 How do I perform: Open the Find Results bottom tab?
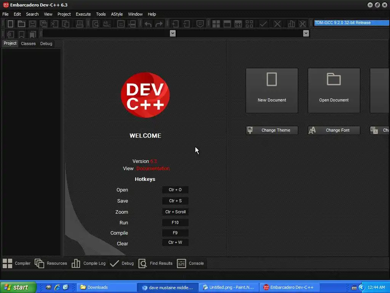[x=155, y=263]
